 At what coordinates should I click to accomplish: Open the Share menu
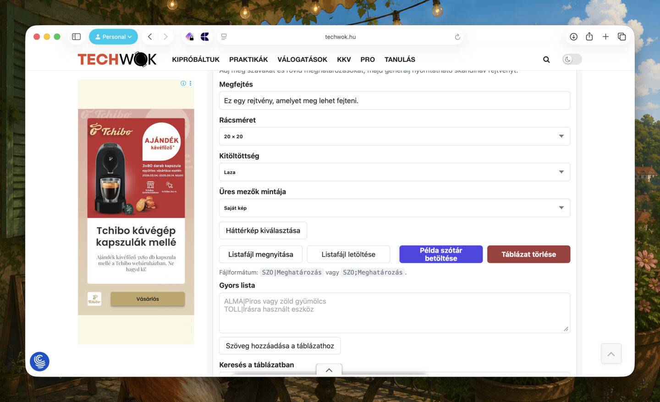point(589,37)
